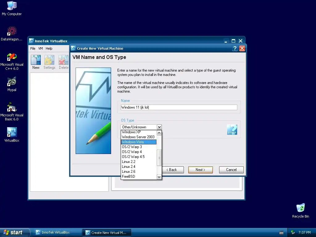Maximize the InnoTek VirtualBox window
The width and height of the screenshot is (316, 237).
pyautogui.click(x=233, y=41)
